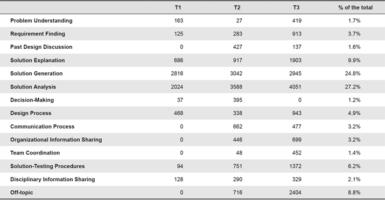Select the Communication Process row label
Image resolution: width=385 pixels, height=200 pixels.
42,127
